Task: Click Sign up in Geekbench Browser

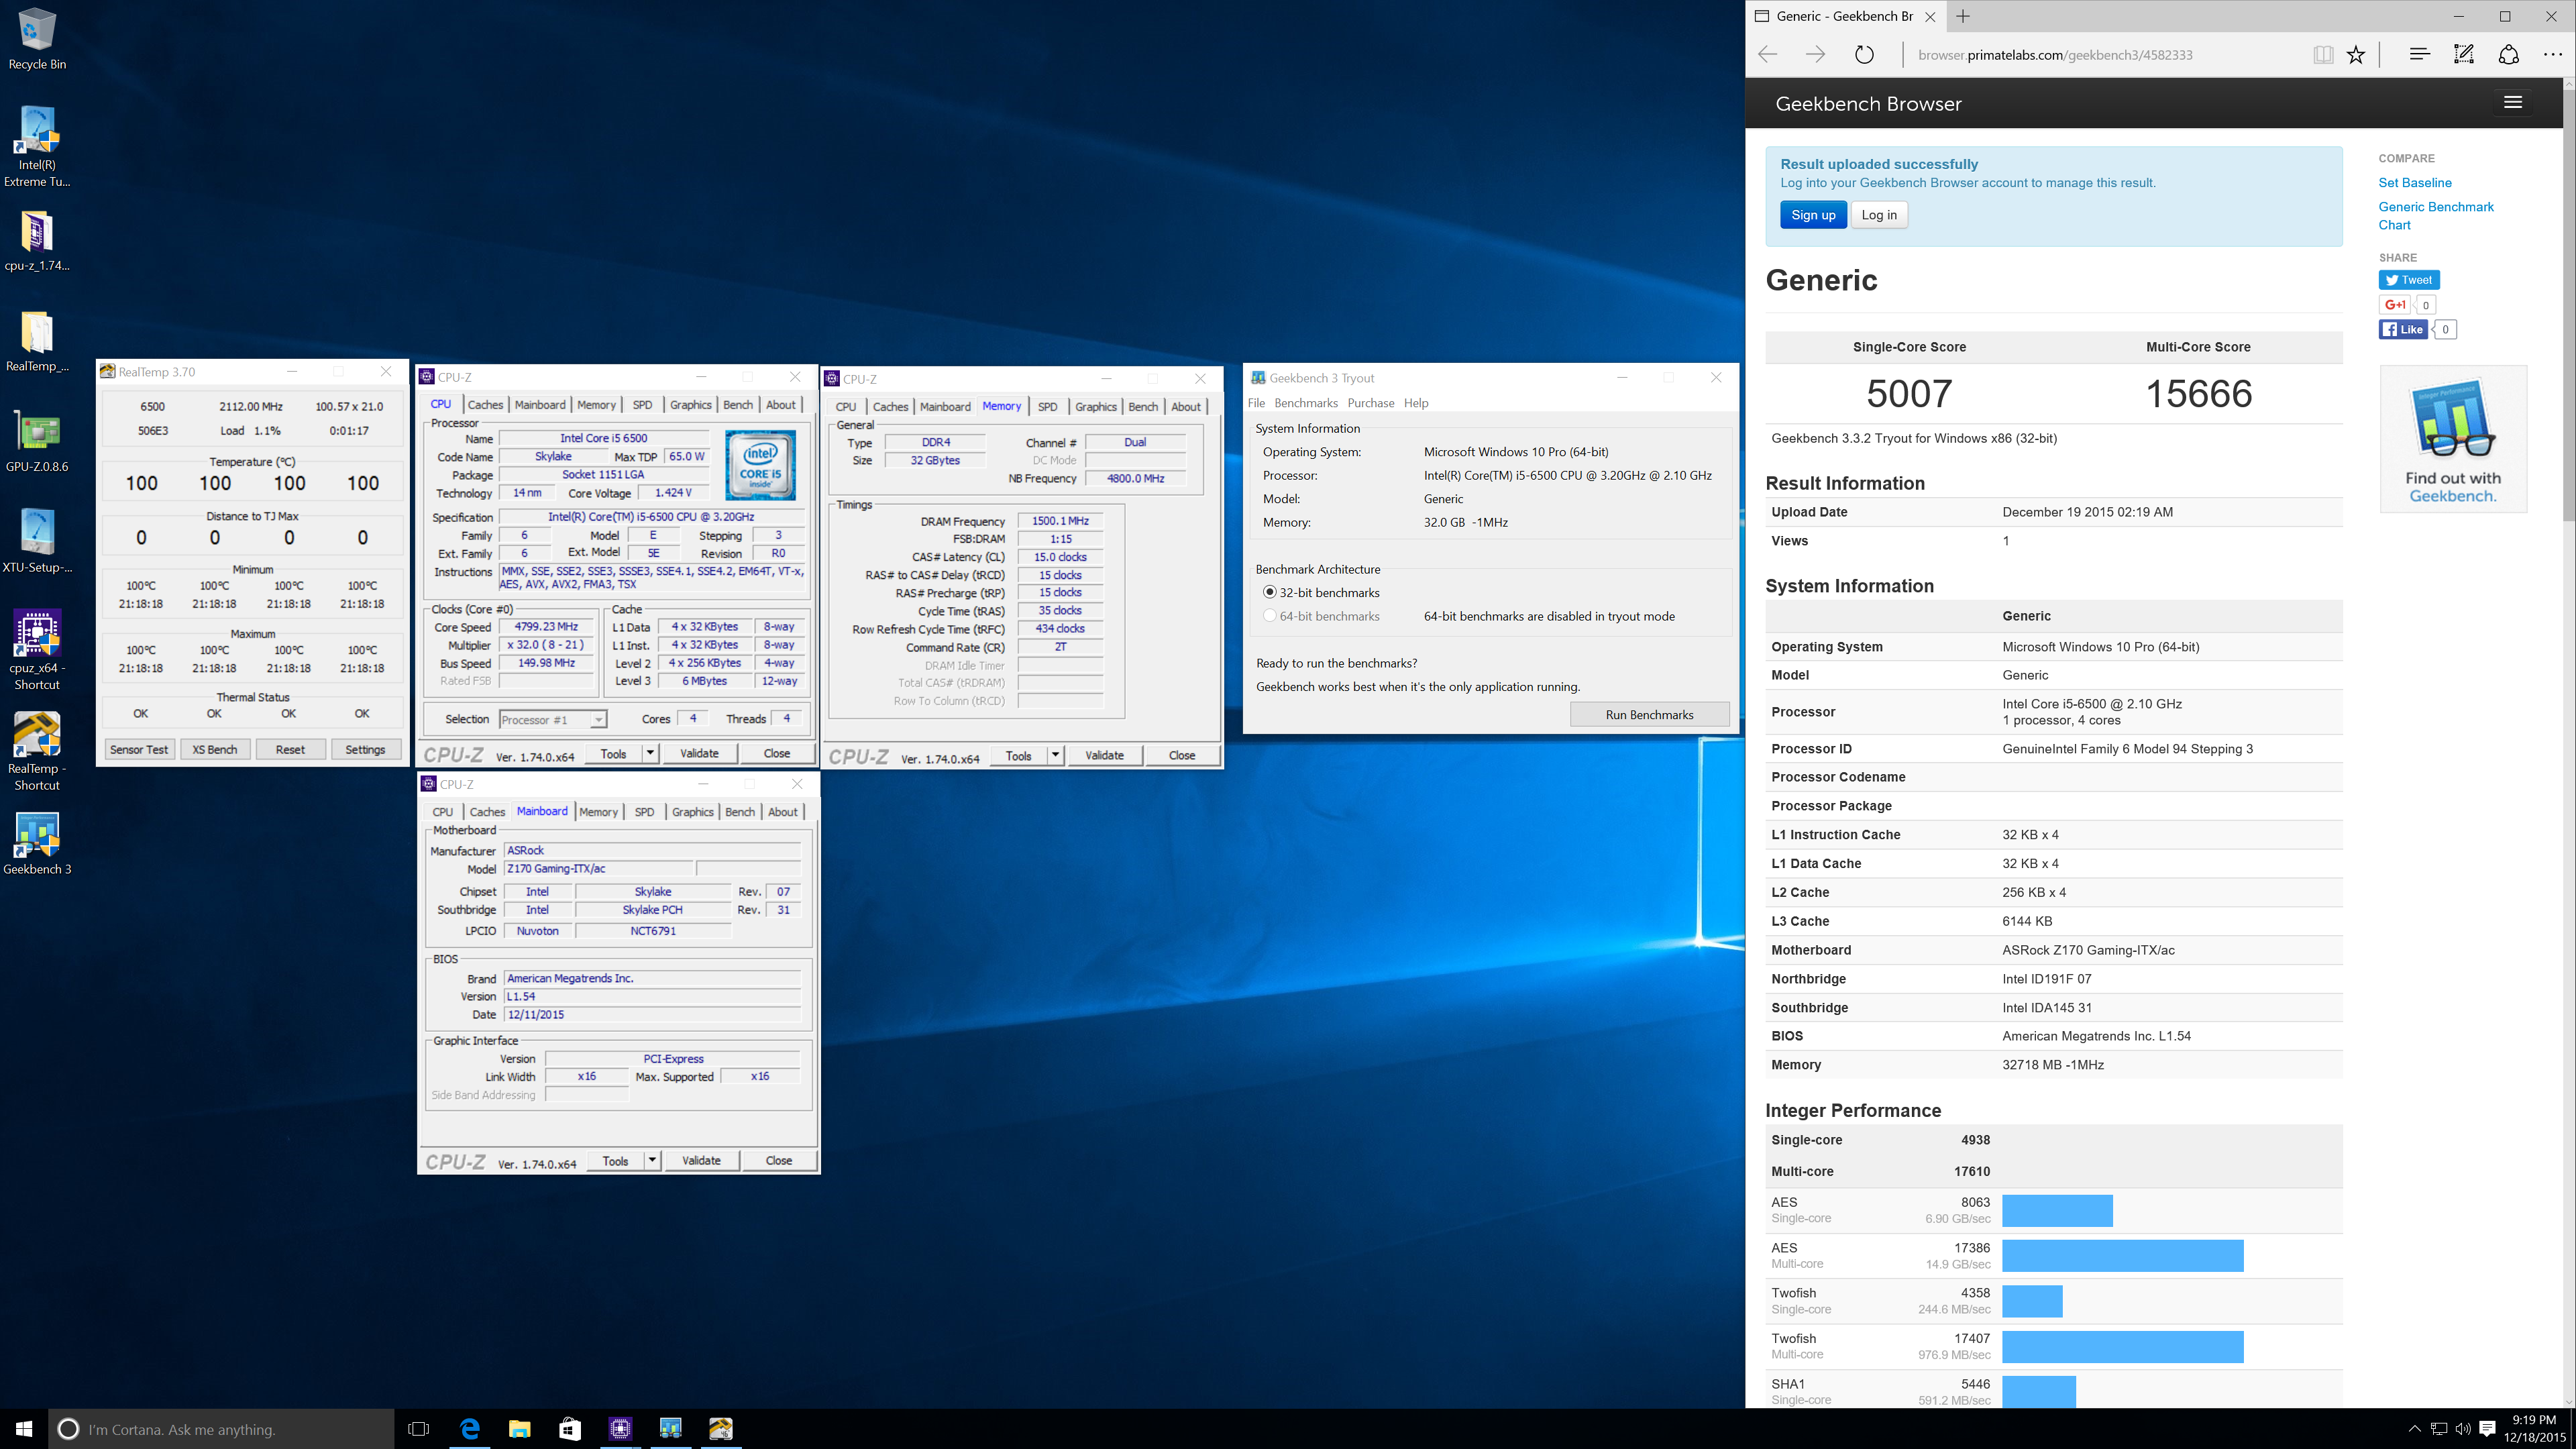Action: (1813, 215)
